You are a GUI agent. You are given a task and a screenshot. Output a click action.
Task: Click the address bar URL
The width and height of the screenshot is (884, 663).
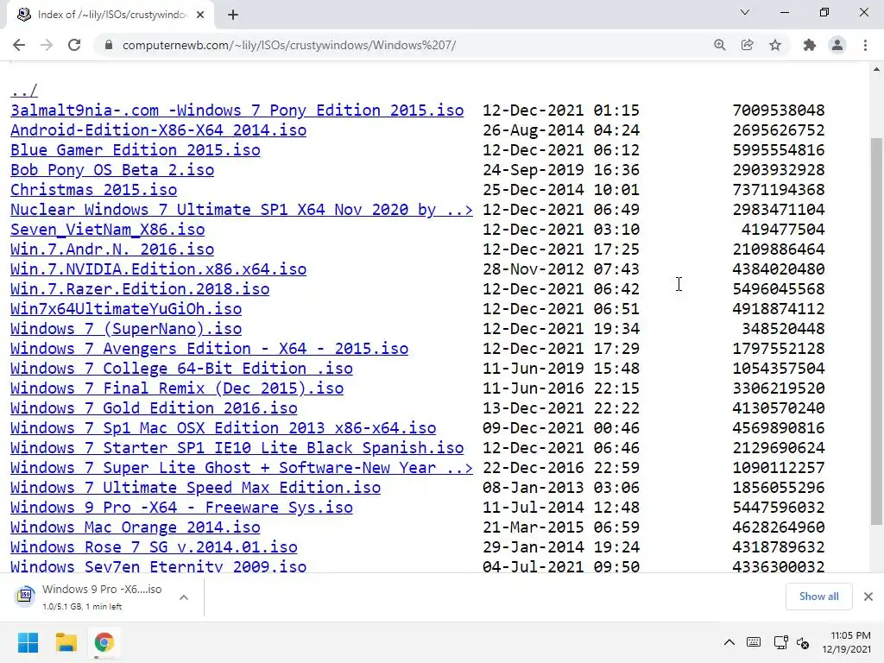point(288,45)
